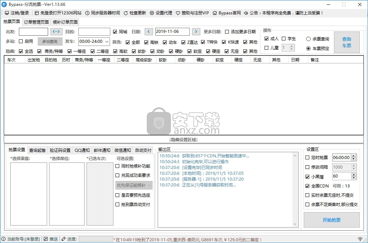This screenshot has height=243, width=368.
Task: Click the 二等座 column header
Action: coord(123,60)
